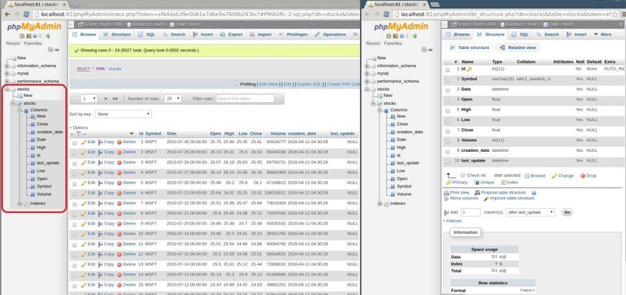Click the Go button to add columns
The width and height of the screenshot is (626, 295).
pyautogui.click(x=567, y=212)
